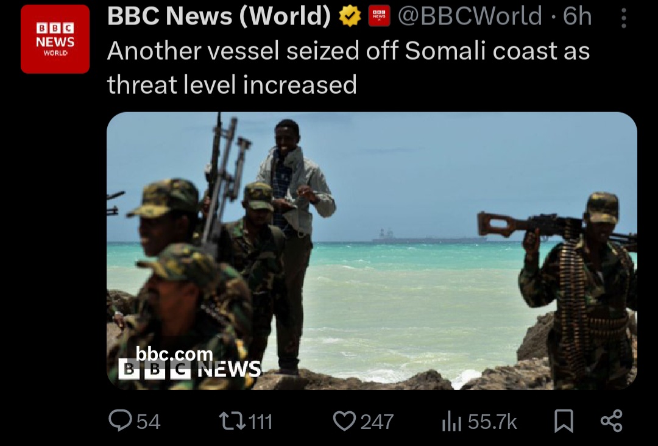Click the 54 replies count
Screen dimensions: 658x446
149,422
